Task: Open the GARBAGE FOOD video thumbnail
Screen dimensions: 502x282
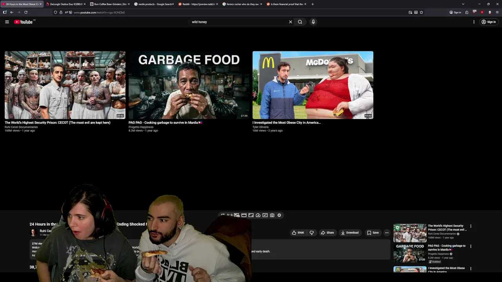Action: point(189,85)
